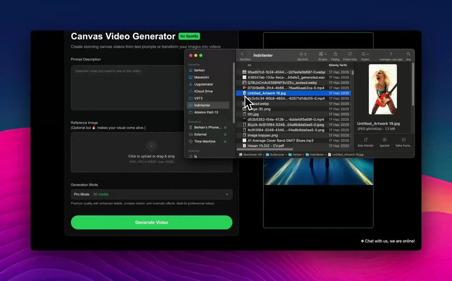452x281 pixels.
Task: Click the Ara search magnifier icon
Action: 408,53
